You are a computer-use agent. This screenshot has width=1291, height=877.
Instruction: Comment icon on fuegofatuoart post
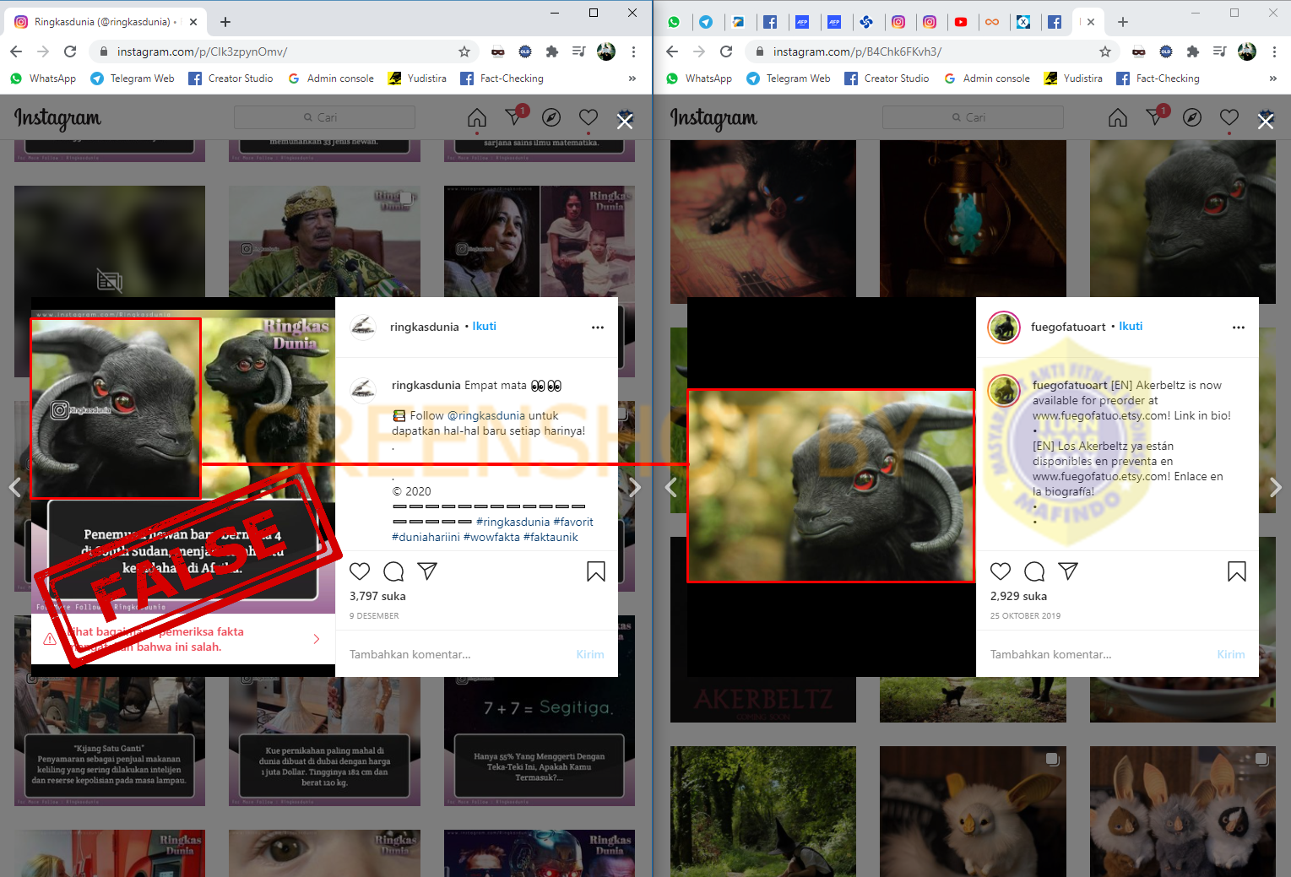1034,571
